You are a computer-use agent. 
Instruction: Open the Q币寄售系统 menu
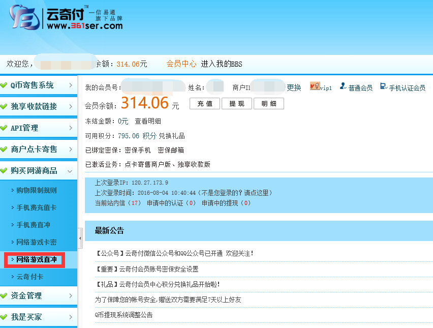(39, 85)
